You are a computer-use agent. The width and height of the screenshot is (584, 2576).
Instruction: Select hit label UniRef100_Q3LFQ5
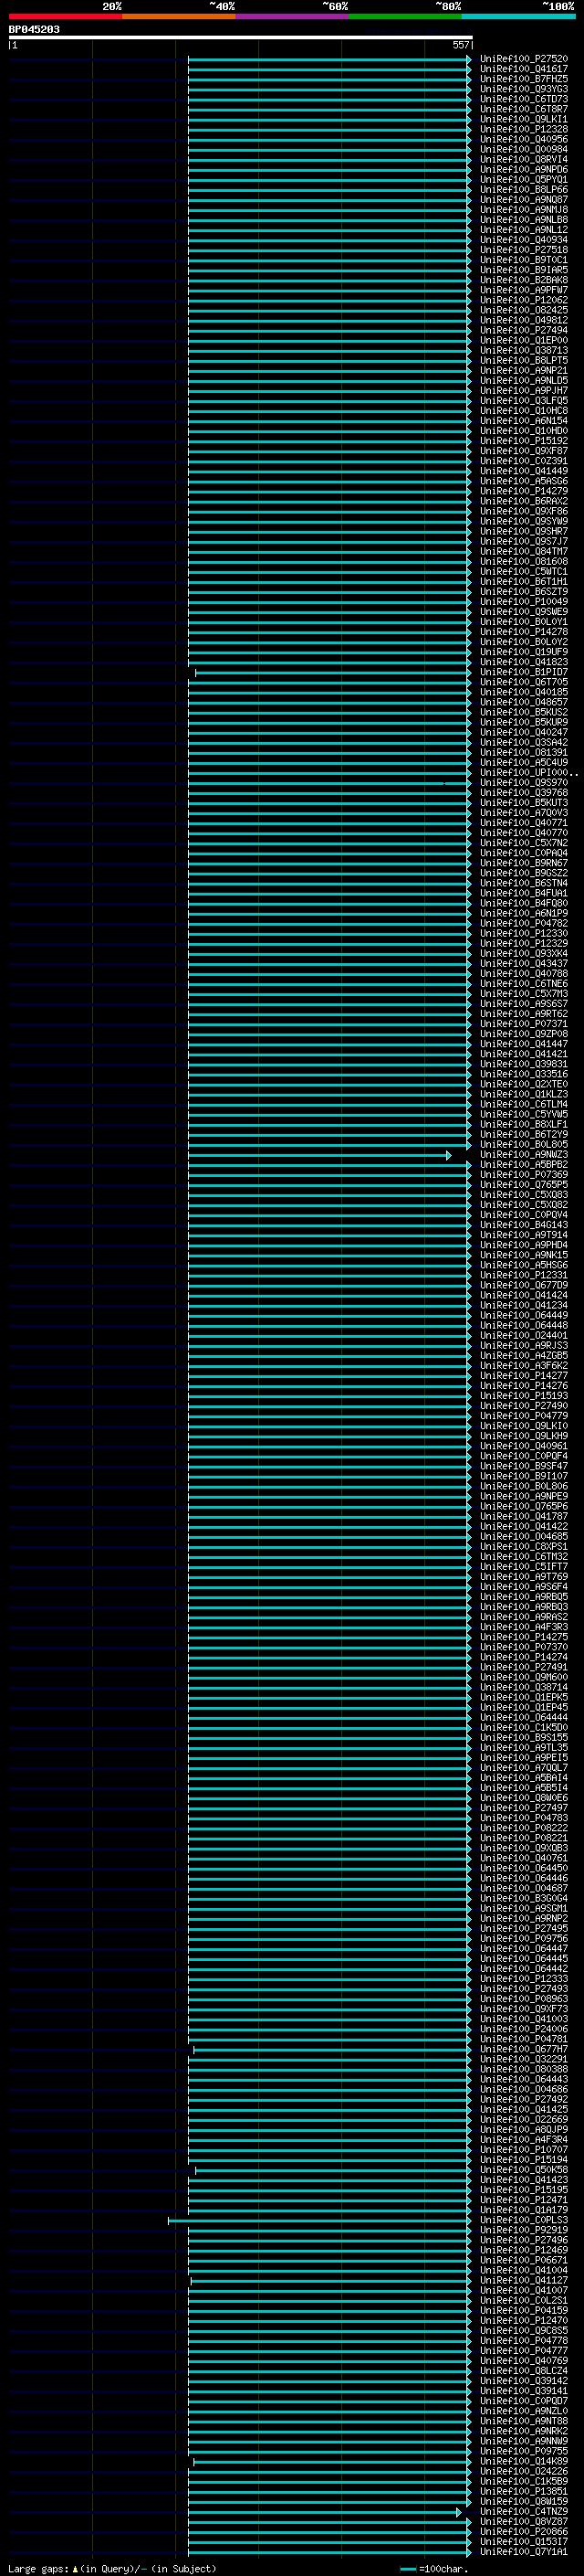(x=523, y=401)
